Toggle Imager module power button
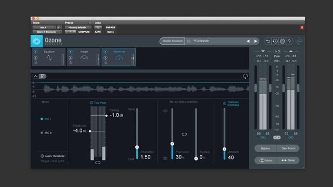Image resolution: width=333 pixels, height=187 pixels. click(71, 51)
